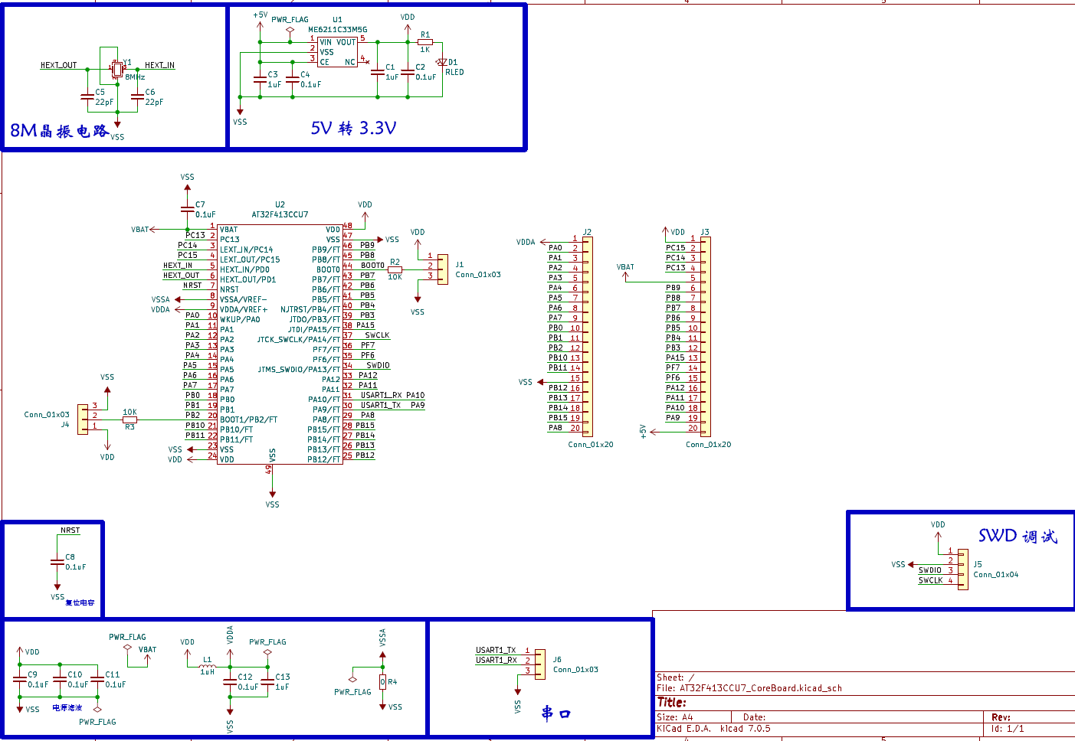Click the '8M晶振电路' block title

[59, 130]
